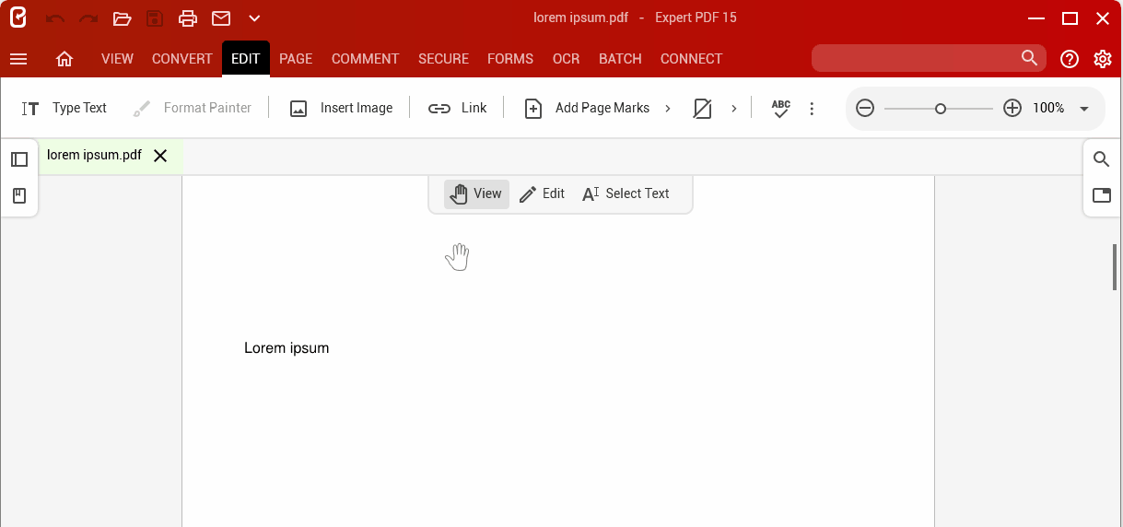Toggle the left sidebar panel icon
The image size is (1123, 527).
click(19, 159)
